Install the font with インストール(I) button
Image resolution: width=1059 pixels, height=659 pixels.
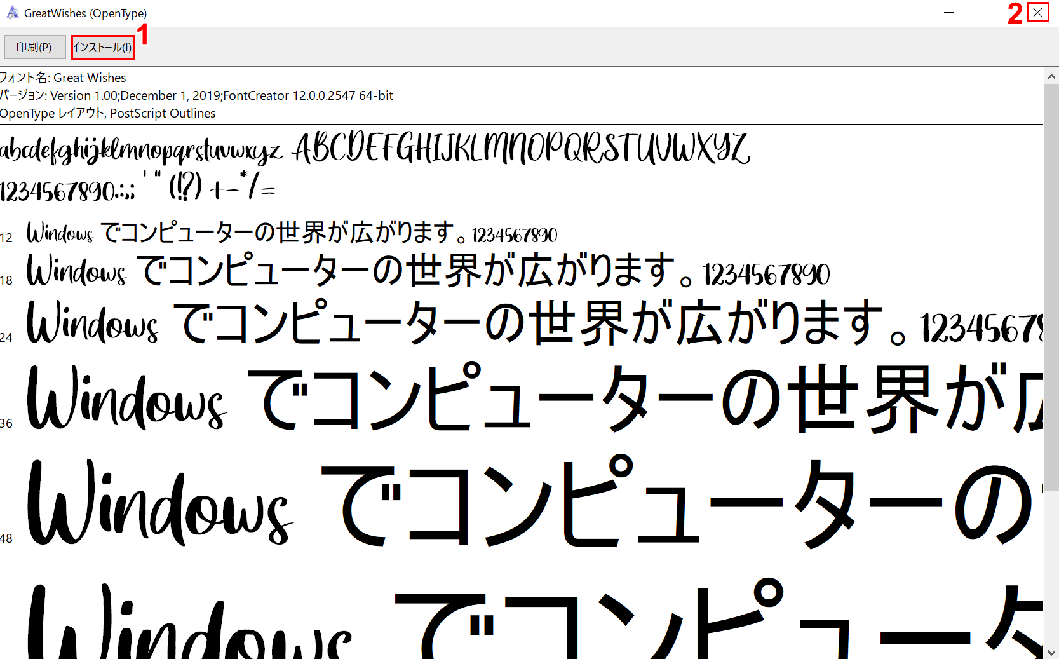[103, 47]
